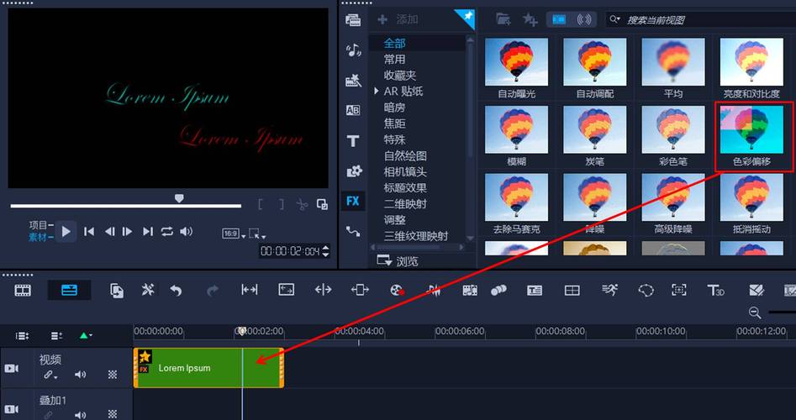Image resolution: width=796 pixels, height=420 pixels.
Task: Open the customize toolbar tools icon
Action: [148, 290]
